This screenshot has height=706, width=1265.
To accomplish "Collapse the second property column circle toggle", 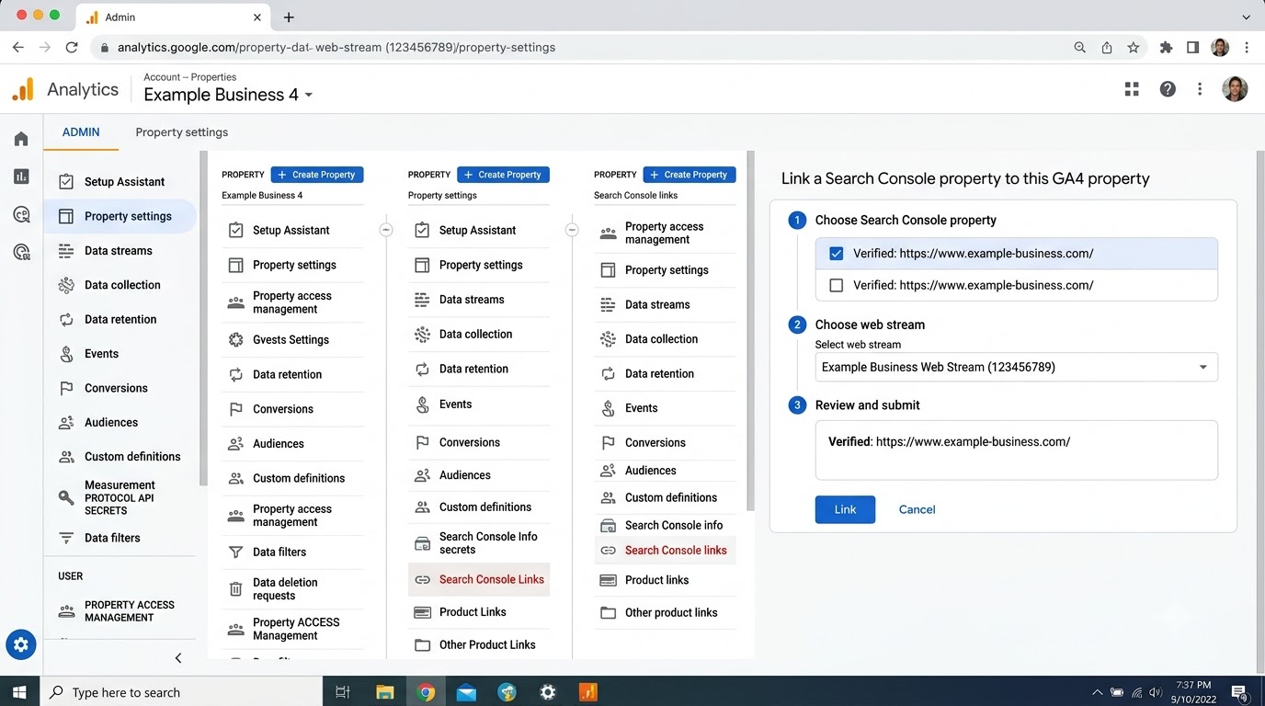I will pos(572,230).
